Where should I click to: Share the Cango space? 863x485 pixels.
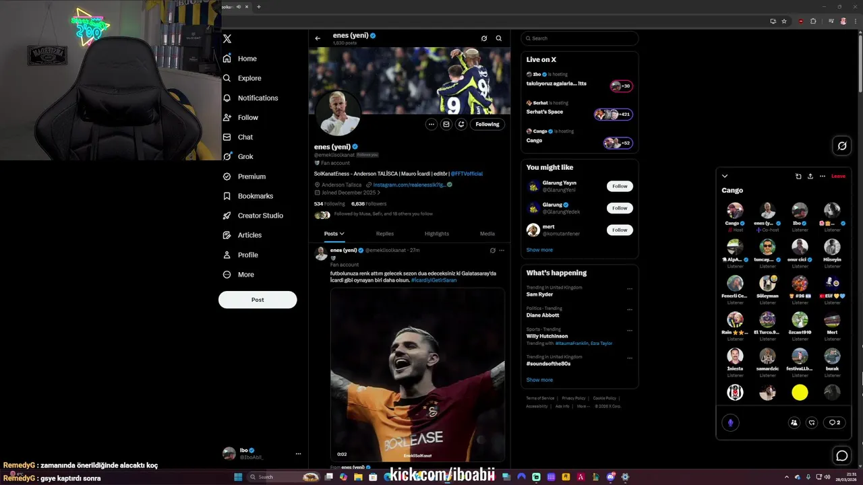coord(810,176)
